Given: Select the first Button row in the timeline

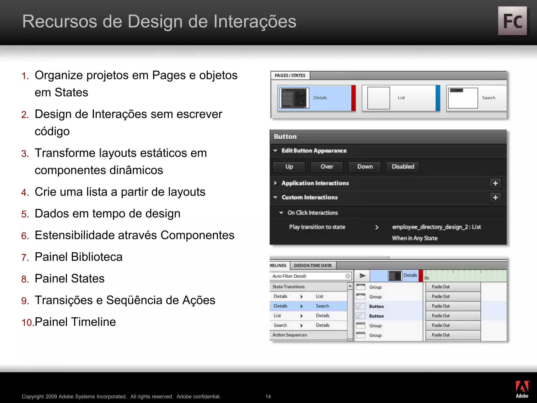Looking at the screenshot, I should pos(389,306).
